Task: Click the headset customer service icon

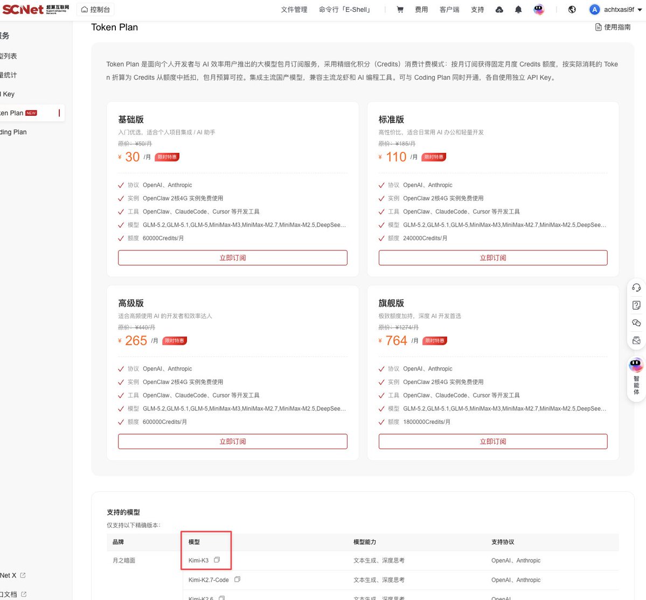Action: click(x=636, y=288)
